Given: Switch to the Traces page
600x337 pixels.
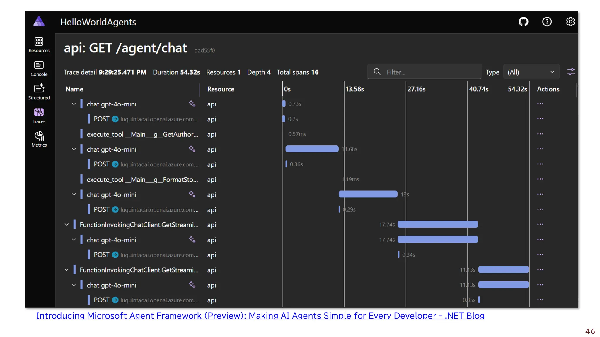Looking at the screenshot, I should [39, 116].
